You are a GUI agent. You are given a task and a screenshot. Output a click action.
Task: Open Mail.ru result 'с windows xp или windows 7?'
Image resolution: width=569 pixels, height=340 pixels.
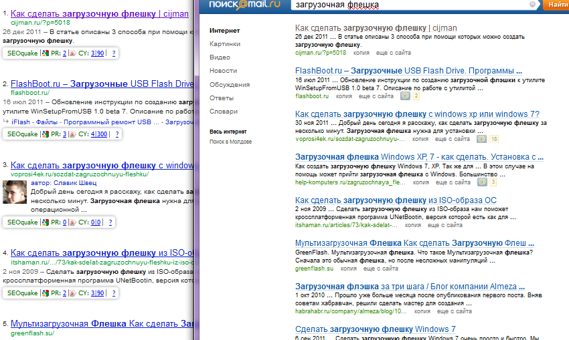coord(417,114)
